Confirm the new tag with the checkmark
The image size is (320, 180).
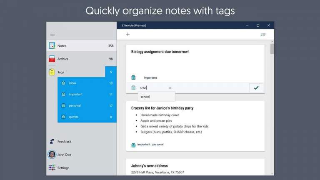coord(256,88)
